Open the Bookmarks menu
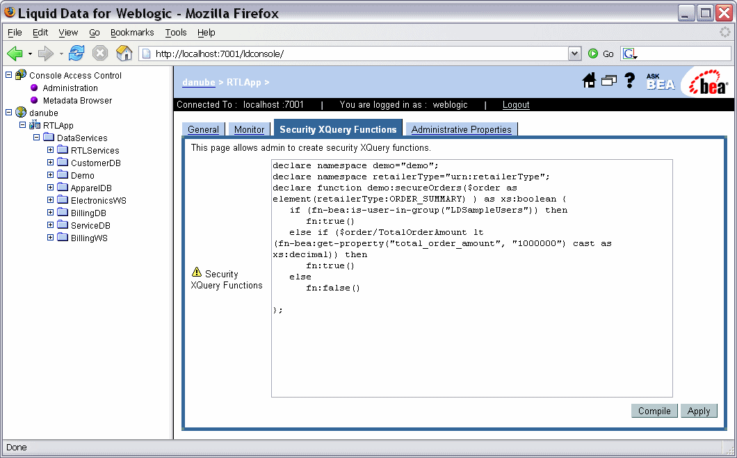Screen dimensions: 737x458 (132, 32)
